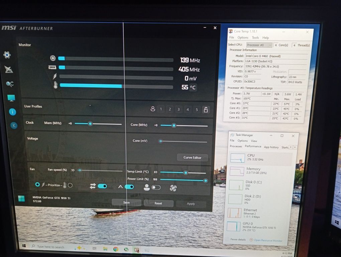Click the Temp Limit slider handle
Viewport: 341px width, 257px height.
pyautogui.click(x=186, y=173)
